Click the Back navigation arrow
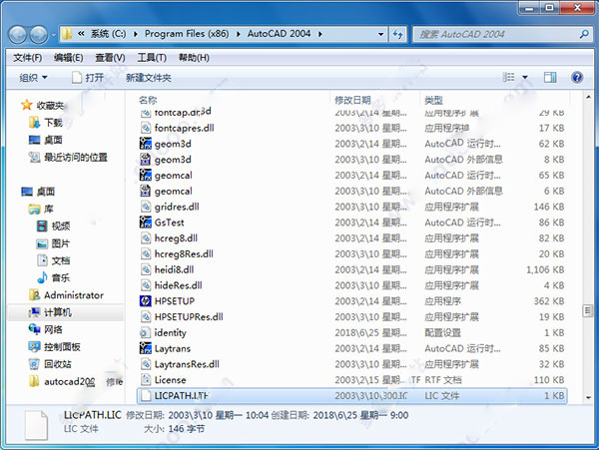599x450 pixels. point(18,35)
